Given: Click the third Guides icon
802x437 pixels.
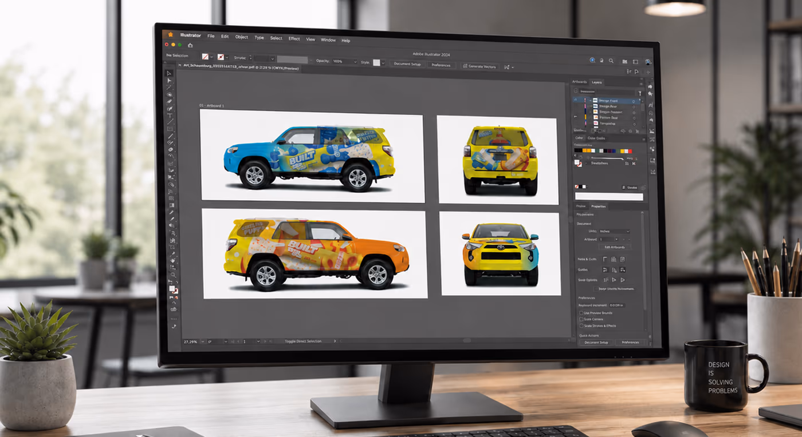Looking at the screenshot, I should (623, 269).
